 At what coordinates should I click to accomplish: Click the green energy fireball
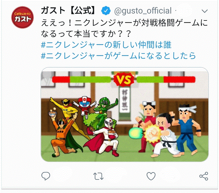135,132
